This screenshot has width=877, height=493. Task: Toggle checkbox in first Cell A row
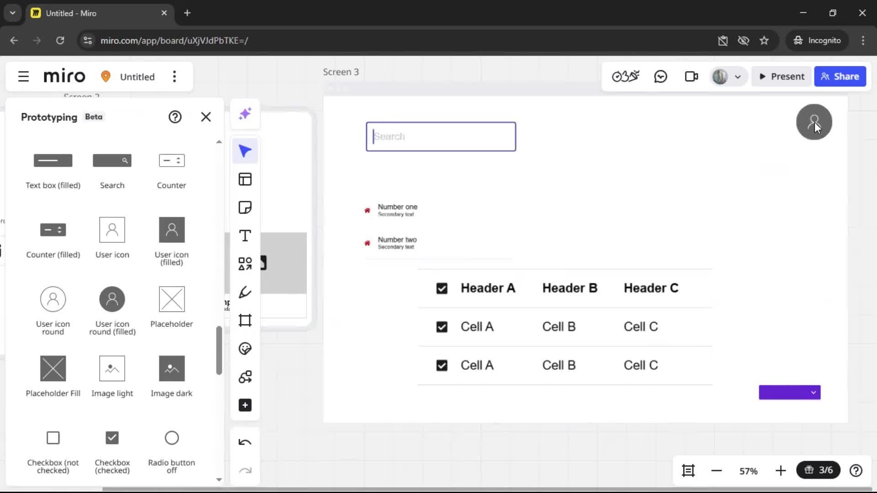point(442,327)
